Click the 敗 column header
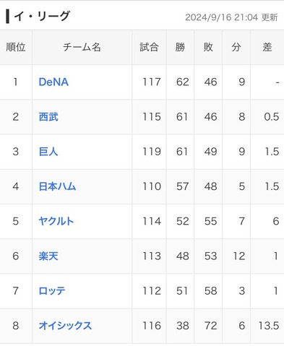 point(208,47)
